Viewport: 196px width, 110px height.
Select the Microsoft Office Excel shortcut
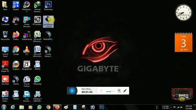point(37,37)
